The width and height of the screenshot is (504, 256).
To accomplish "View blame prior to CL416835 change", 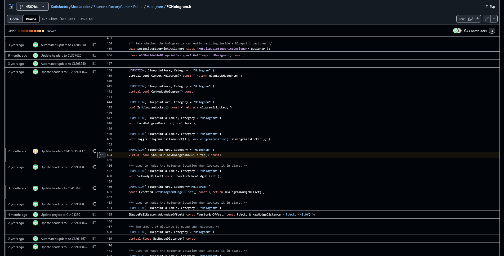I will click(94, 151).
